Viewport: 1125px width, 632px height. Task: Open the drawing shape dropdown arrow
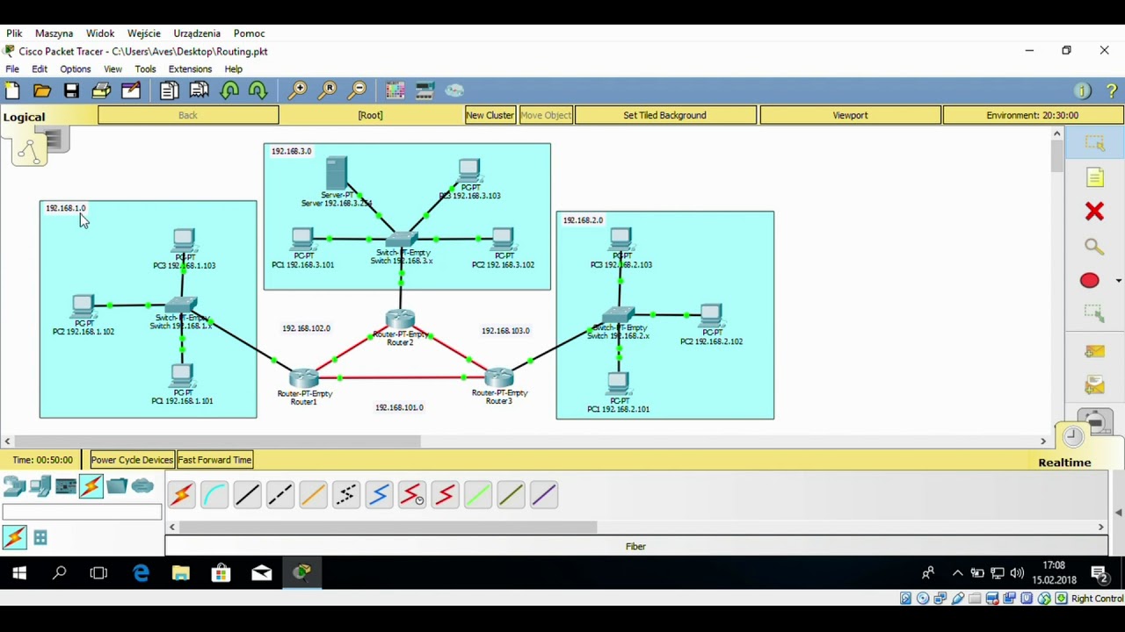pyautogui.click(x=1118, y=281)
